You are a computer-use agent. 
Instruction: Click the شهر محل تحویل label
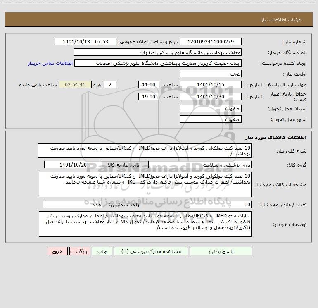(x=288, y=119)
